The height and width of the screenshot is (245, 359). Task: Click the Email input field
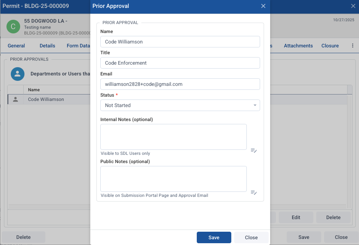pyautogui.click(x=180, y=84)
